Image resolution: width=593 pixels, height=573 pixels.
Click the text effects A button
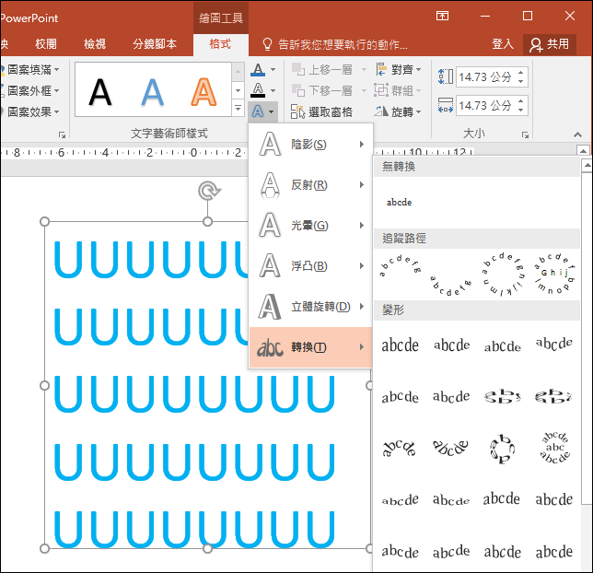click(262, 111)
